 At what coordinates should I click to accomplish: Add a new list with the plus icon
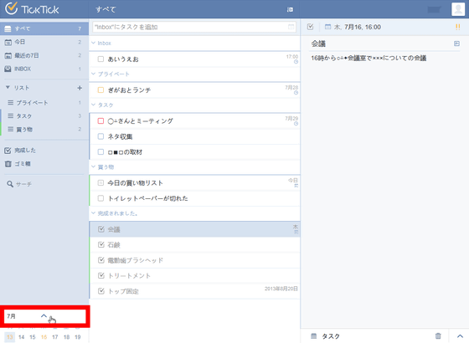pyautogui.click(x=80, y=88)
